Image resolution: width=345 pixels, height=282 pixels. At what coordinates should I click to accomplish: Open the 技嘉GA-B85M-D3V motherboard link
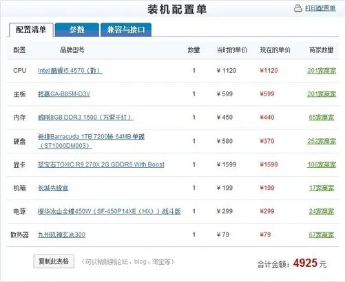[64, 94]
